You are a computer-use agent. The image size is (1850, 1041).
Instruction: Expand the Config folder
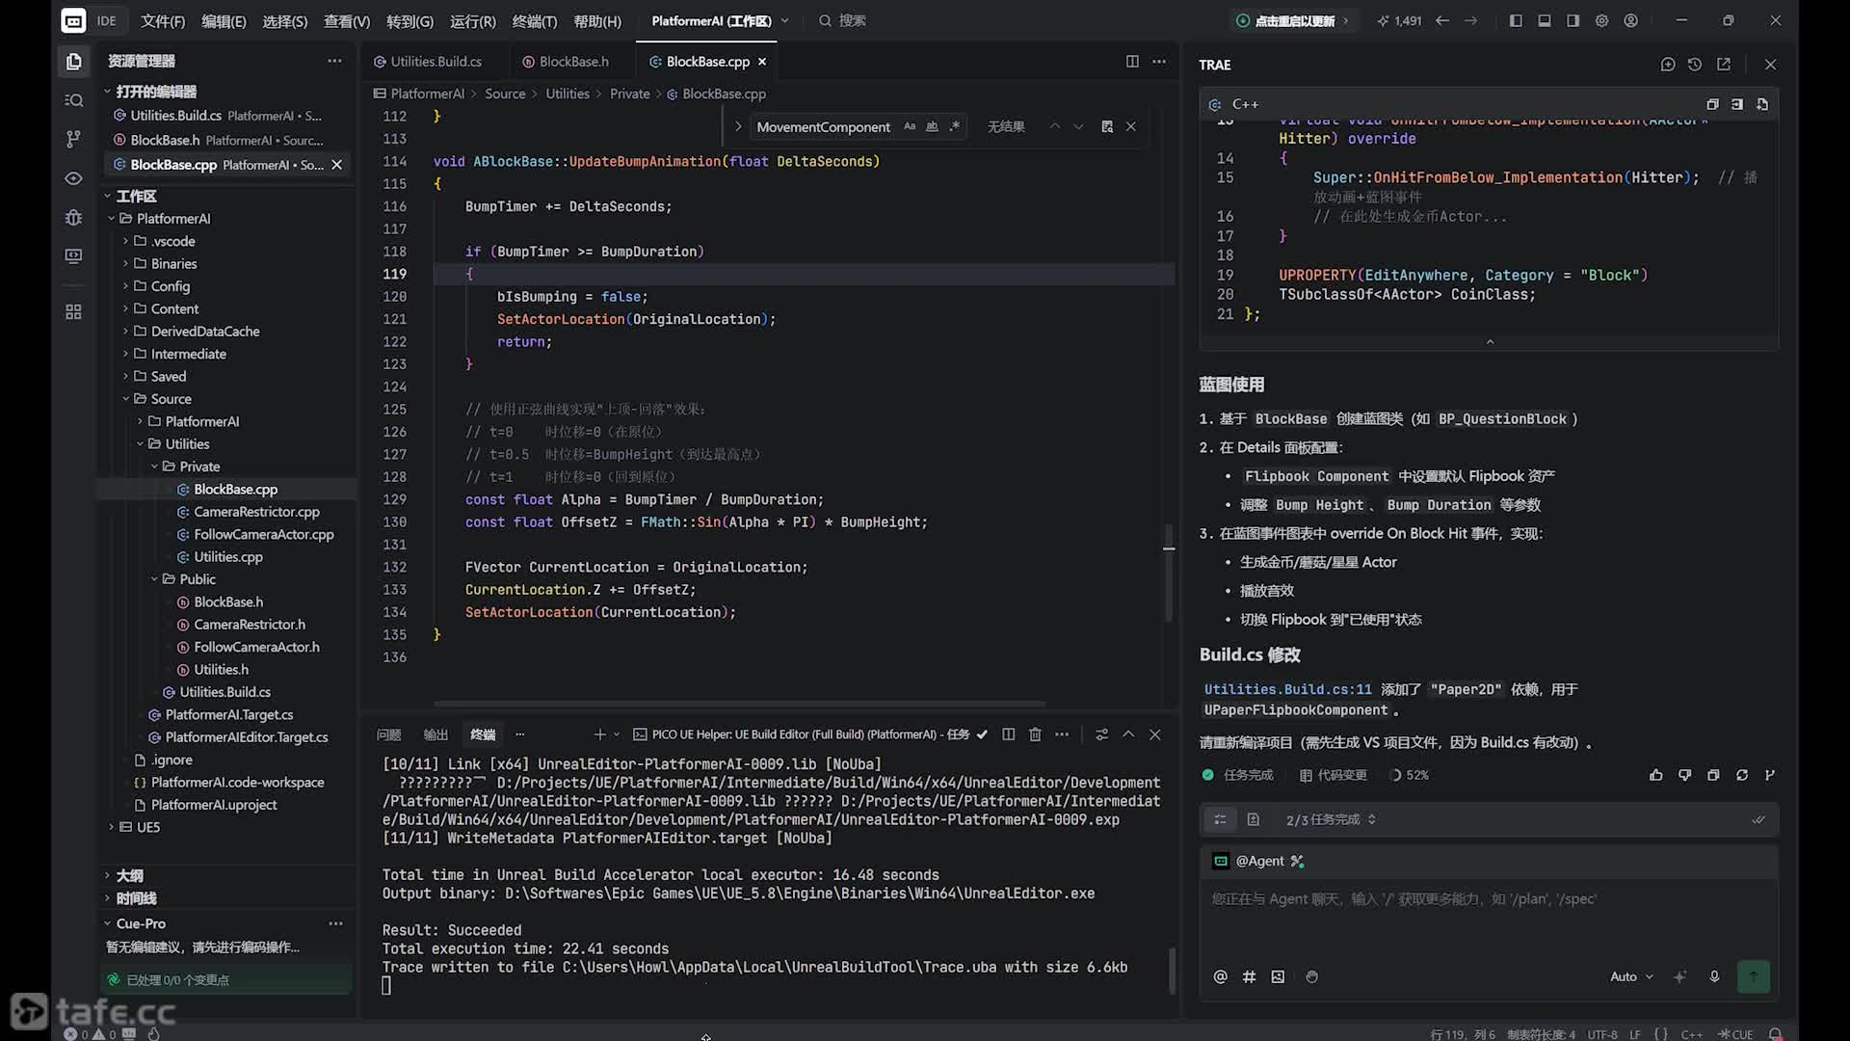tap(170, 286)
